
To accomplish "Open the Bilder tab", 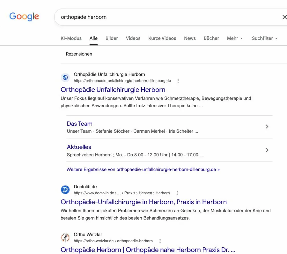I will 112,38.
